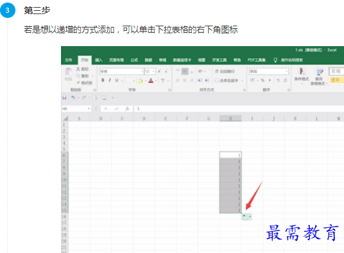The width and height of the screenshot is (344, 253).
Task: Toggle Wrap Text (自动换行)
Action: (x=225, y=71)
